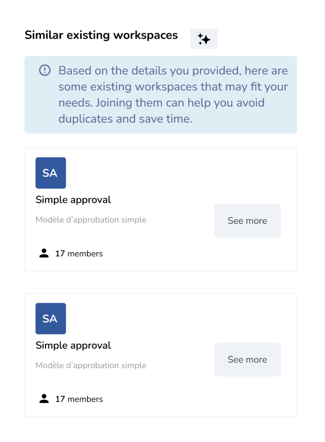The image size is (325, 442).
Task: Click the AI sparkle icon button
Action: [204, 39]
